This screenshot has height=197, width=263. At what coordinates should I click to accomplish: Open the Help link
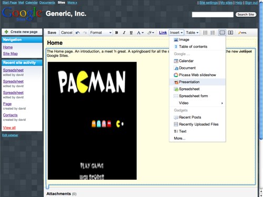239,3
